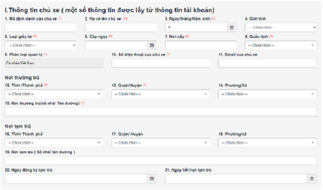This screenshot has width=323, height=190.
Task: Click Nơi thường trú số nhà/tên đường field
Action: pos(161,112)
